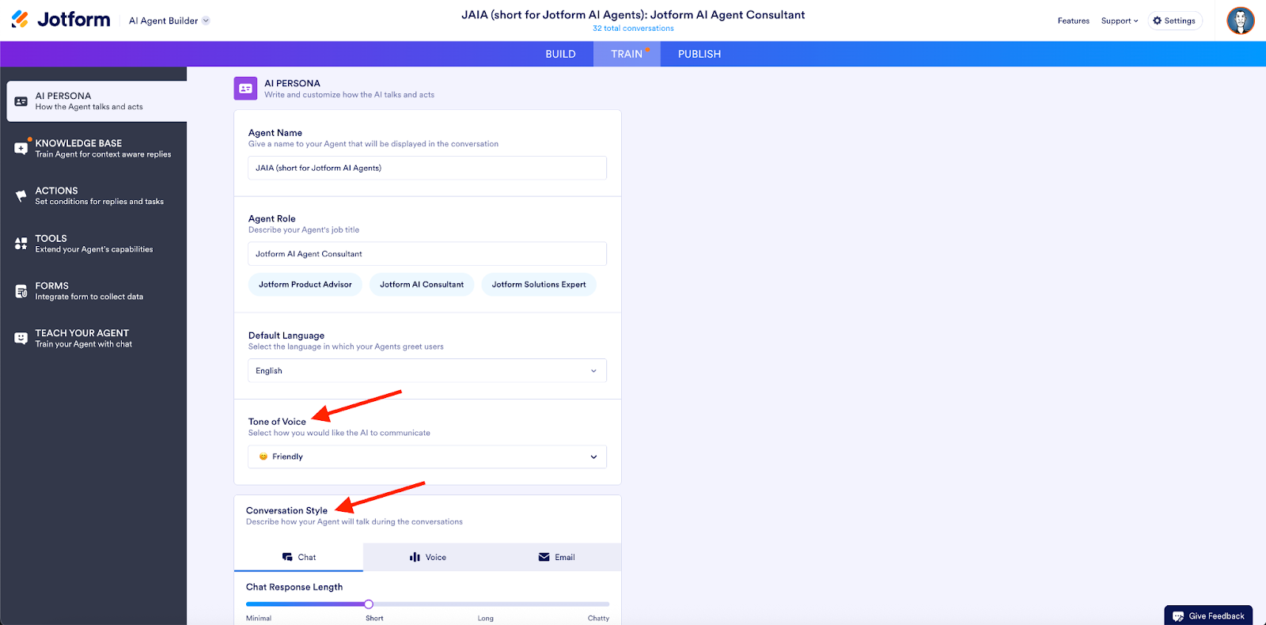Click the Voice bars icon
The image size is (1266, 625).
[415, 557]
